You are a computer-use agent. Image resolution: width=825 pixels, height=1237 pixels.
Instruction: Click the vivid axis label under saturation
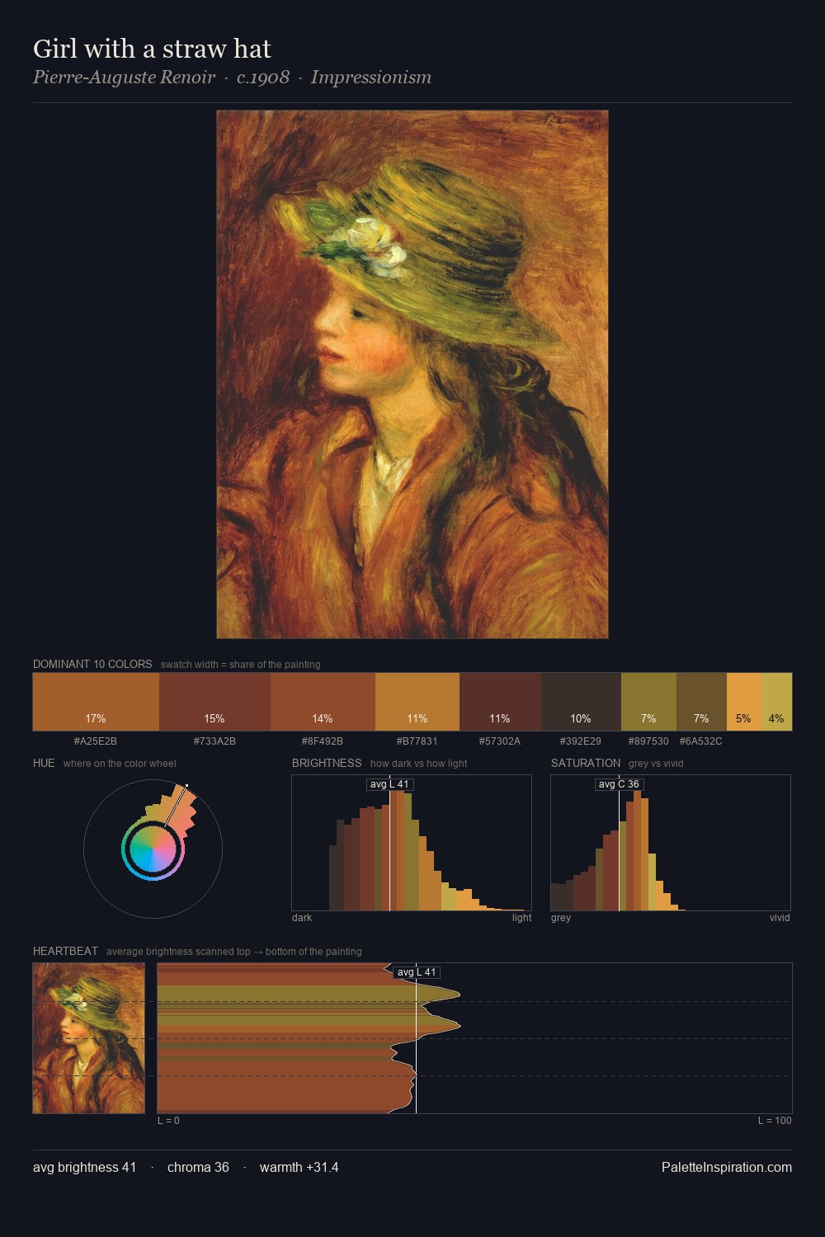coord(780,918)
